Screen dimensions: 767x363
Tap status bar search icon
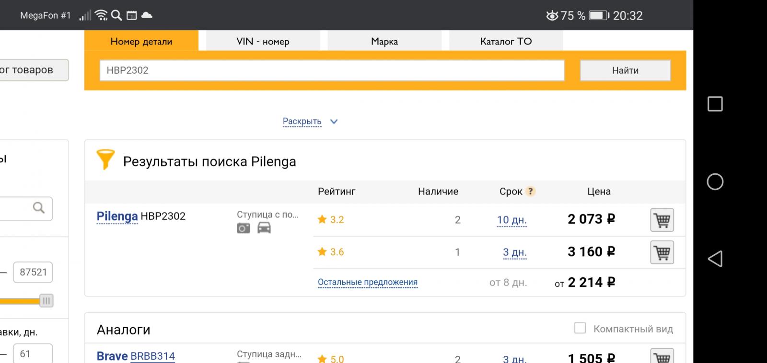point(116,15)
